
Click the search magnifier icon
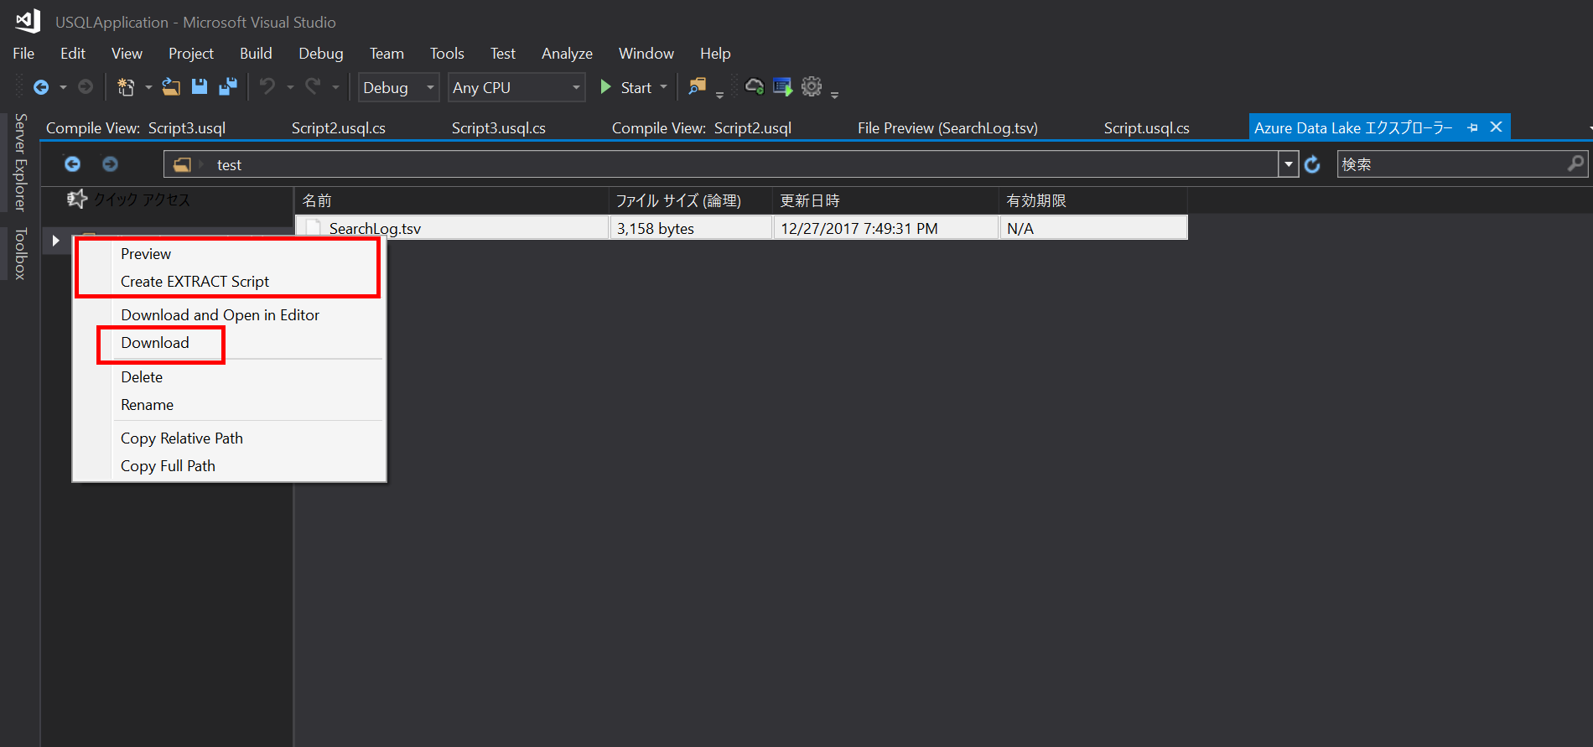click(x=1576, y=163)
